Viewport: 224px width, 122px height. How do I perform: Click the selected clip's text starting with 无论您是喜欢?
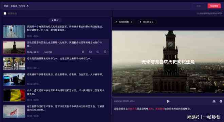tap(64, 44)
